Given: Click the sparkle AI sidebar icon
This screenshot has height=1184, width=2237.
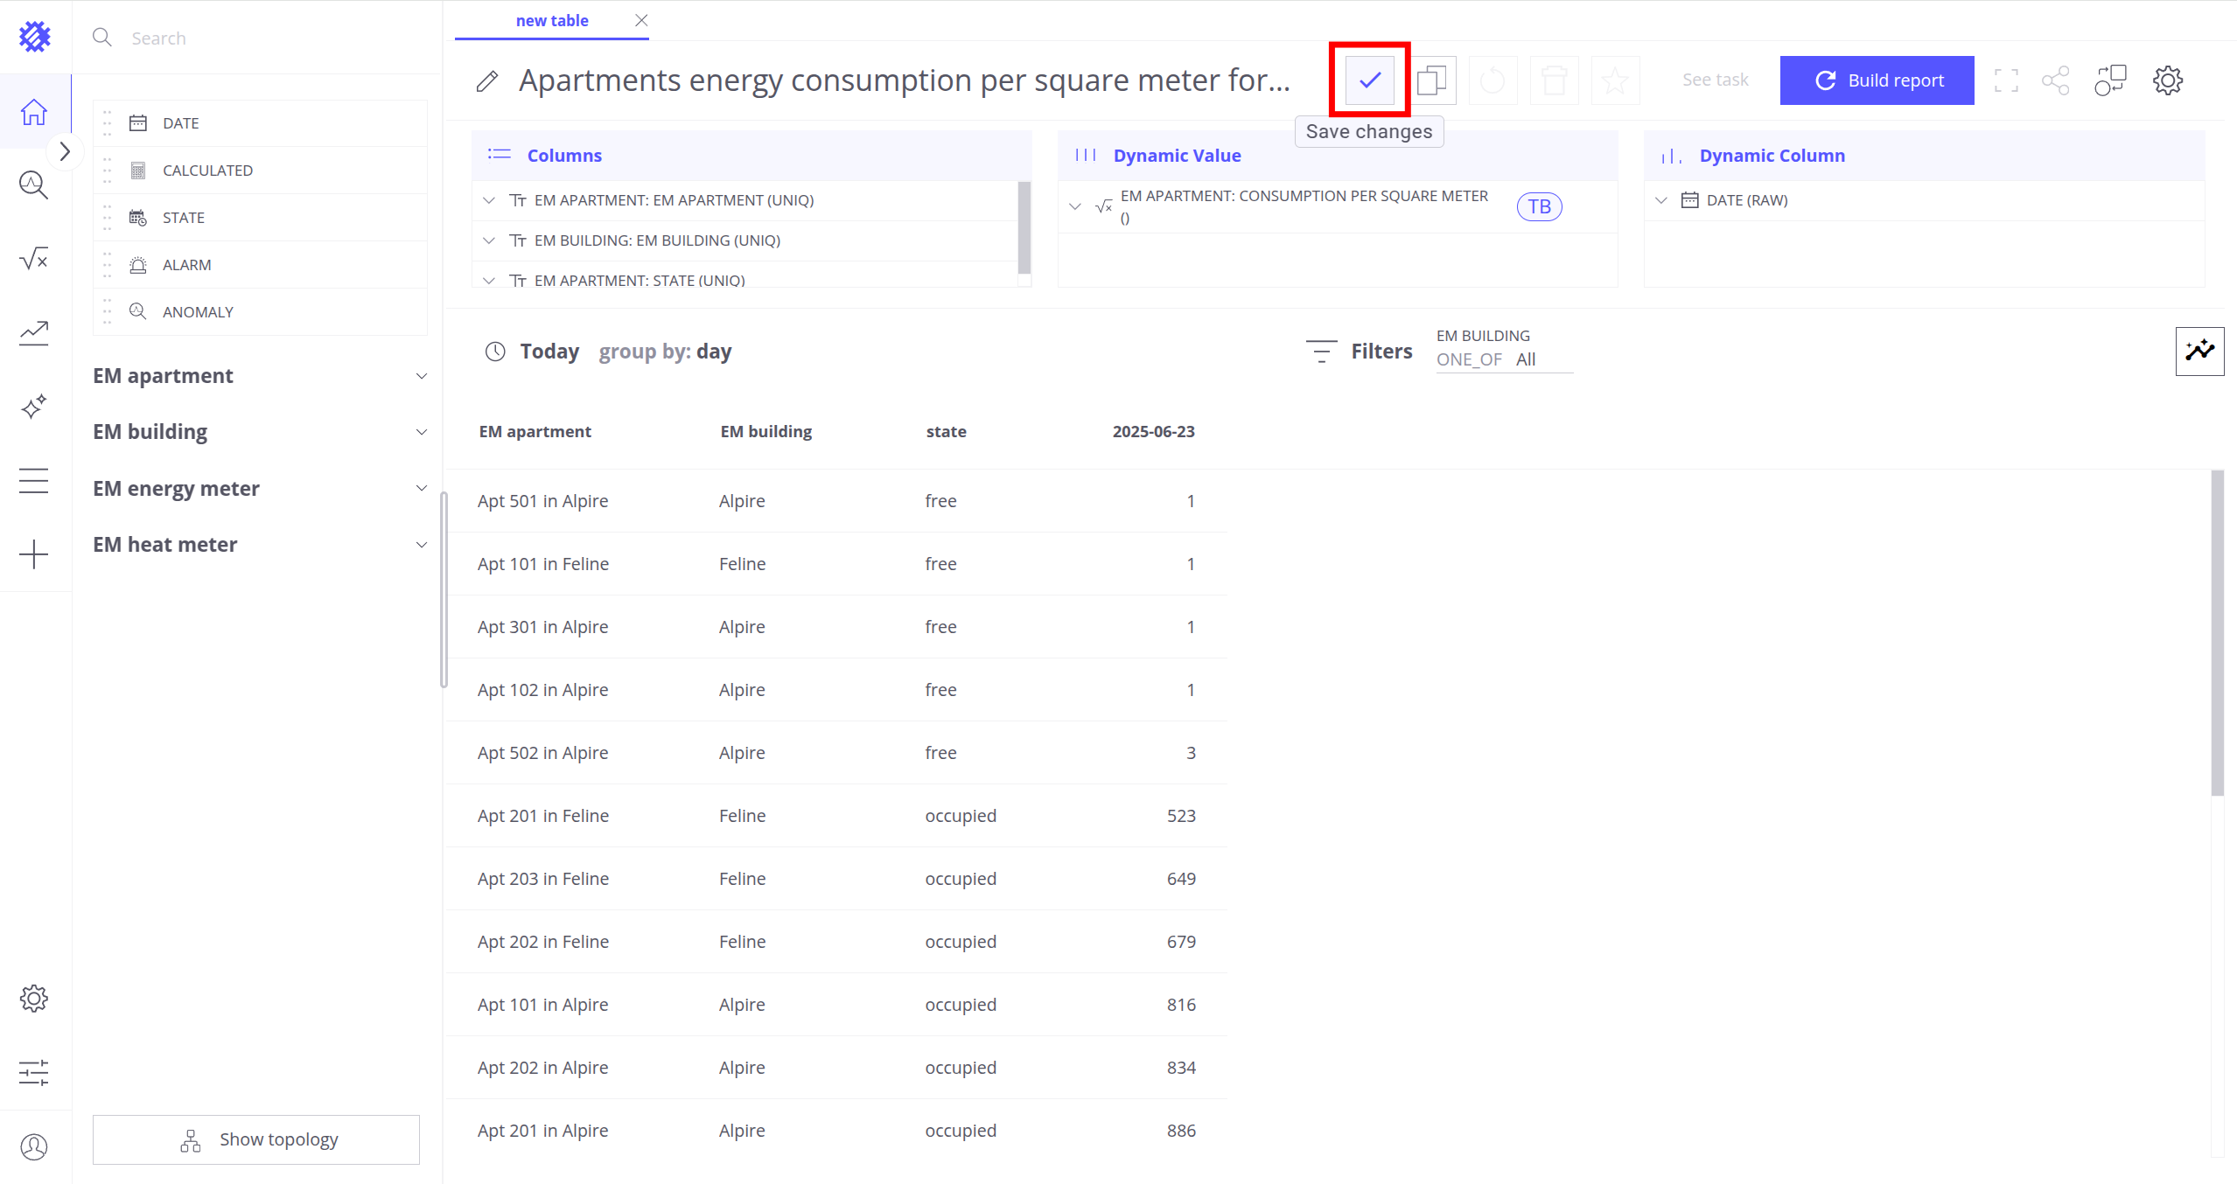Looking at the screenshot, I should [34, 407].
